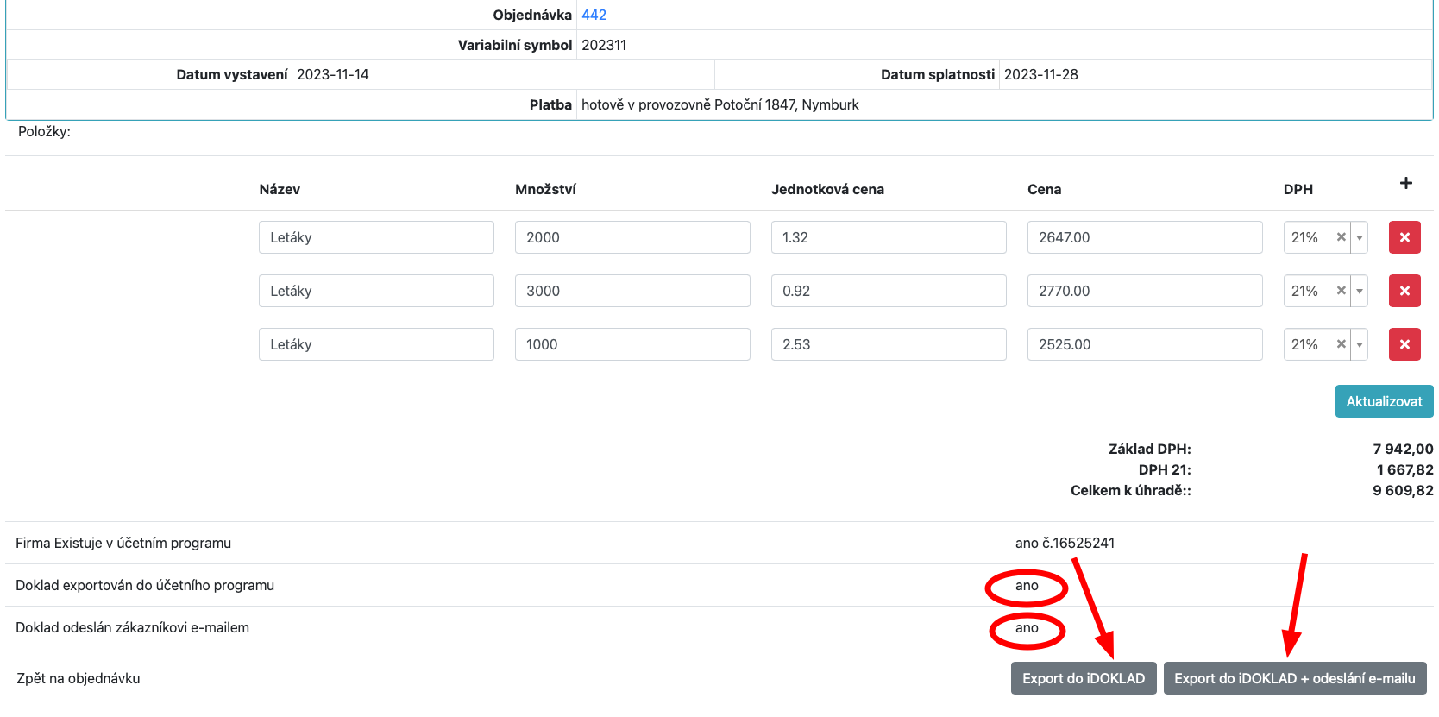The width and height of the screenshot is (1439, 717).
Task: Open DPH dropdown arrow in third row
Action: pyautogui.click(x=1360, y=344)
